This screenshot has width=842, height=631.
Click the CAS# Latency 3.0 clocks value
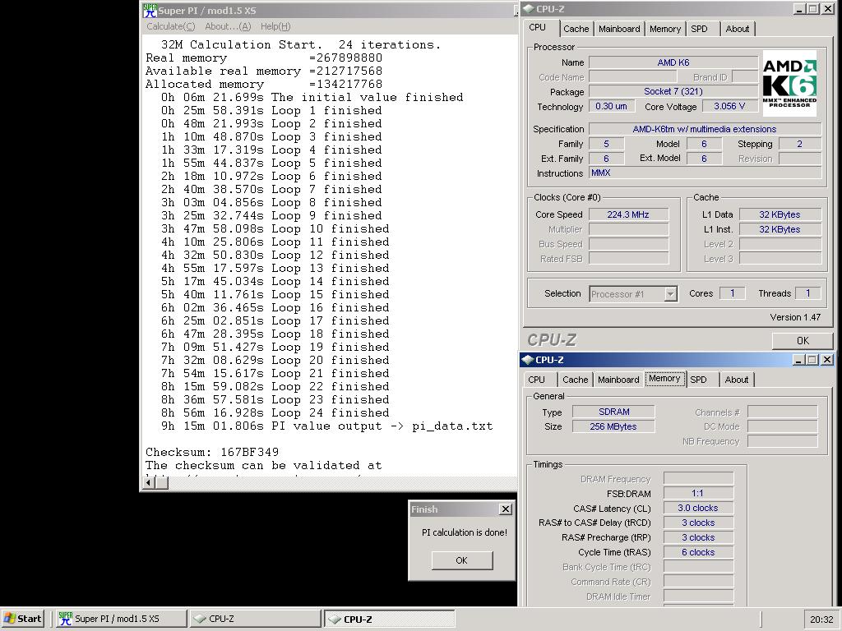[x=697, y=508]
